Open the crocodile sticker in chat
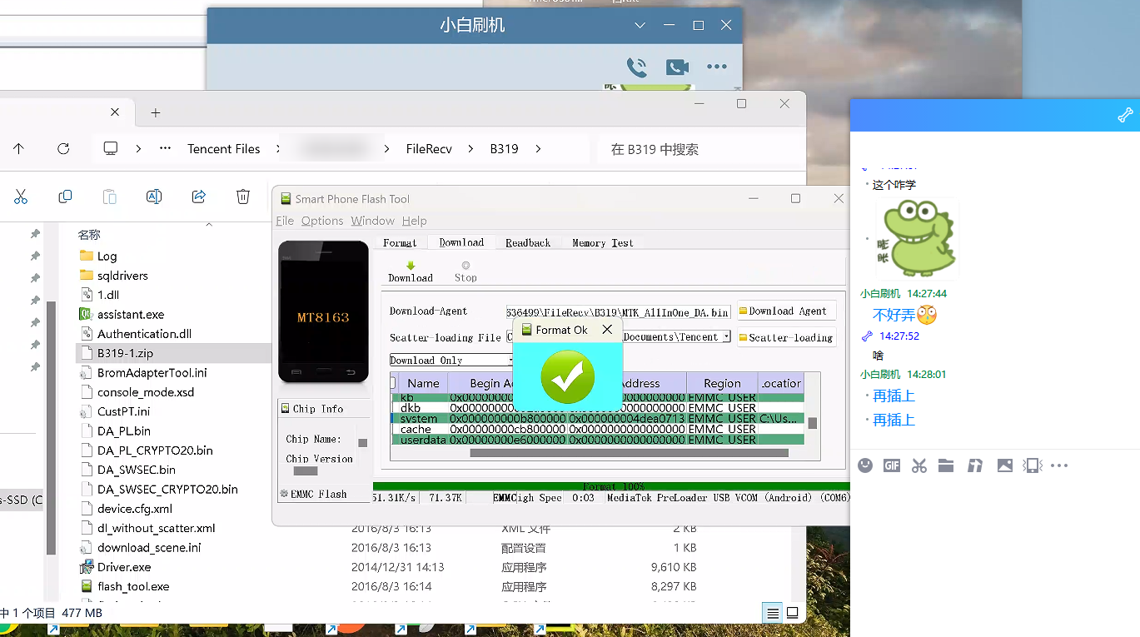The image size is (1140, 637). click(x=918, y=238)
